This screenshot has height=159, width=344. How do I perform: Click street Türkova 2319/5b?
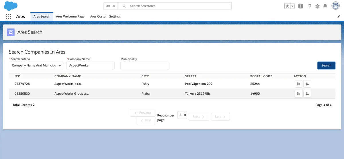coord(198,94)
